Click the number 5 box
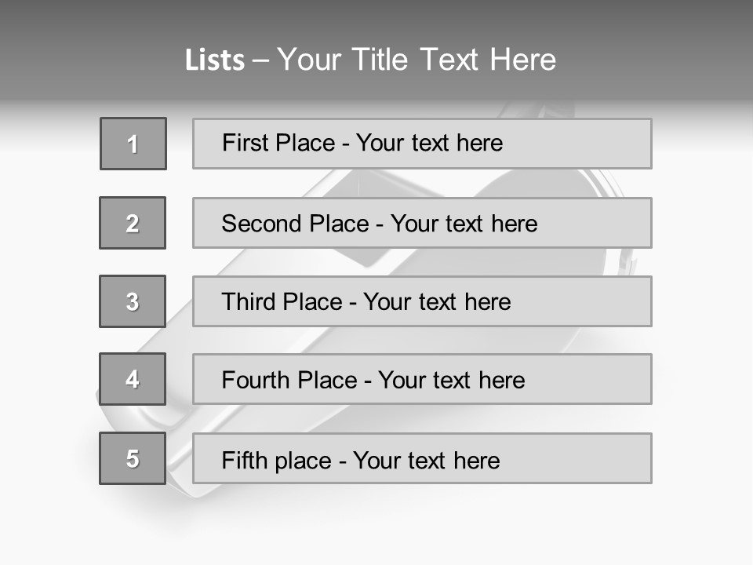This screenshot has width=753, height=565. 133,458
